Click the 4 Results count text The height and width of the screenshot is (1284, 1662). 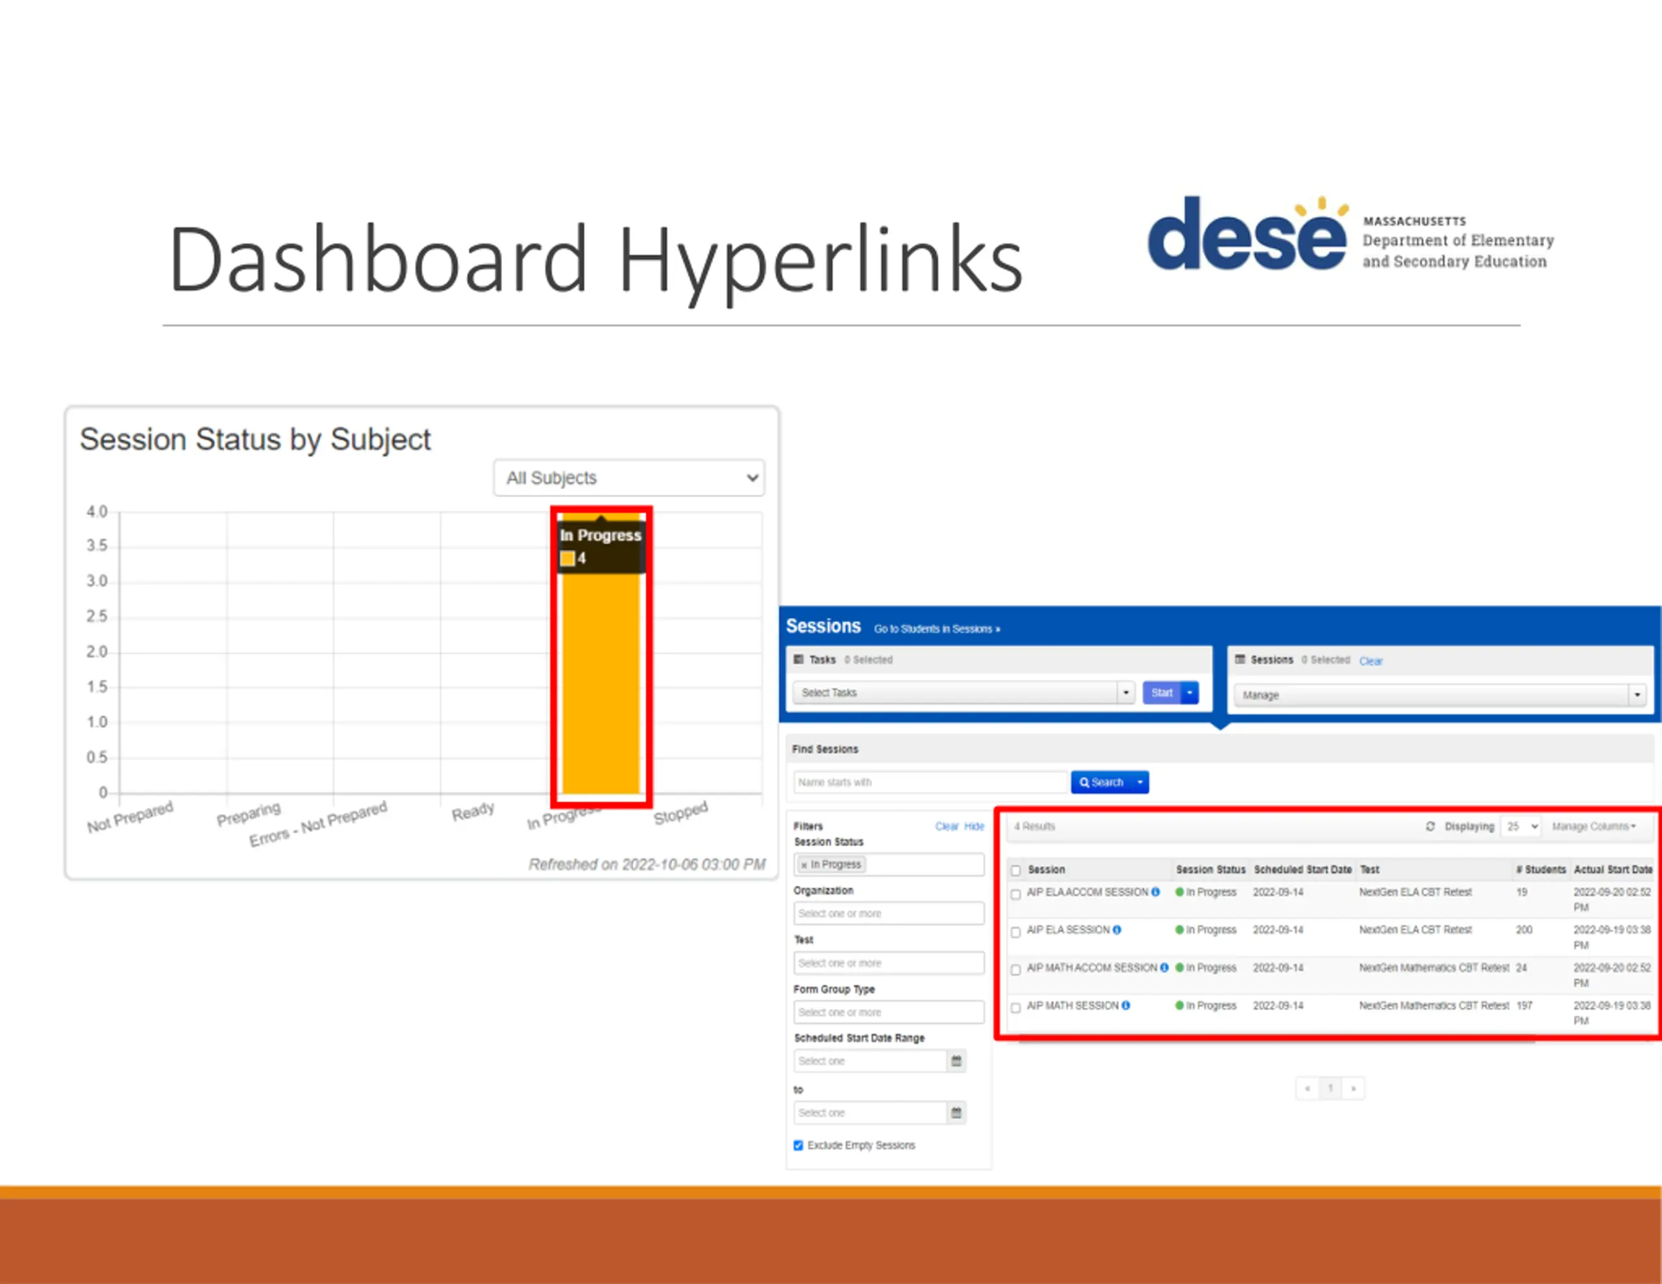tap(1035, 826)
